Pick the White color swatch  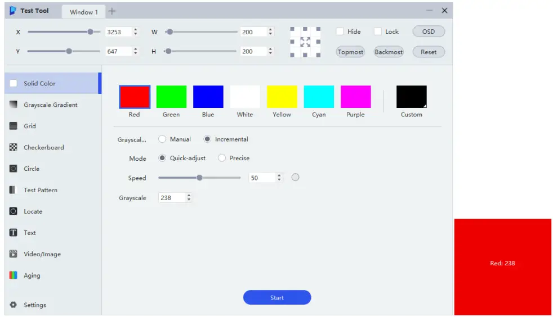coord(245,97)
